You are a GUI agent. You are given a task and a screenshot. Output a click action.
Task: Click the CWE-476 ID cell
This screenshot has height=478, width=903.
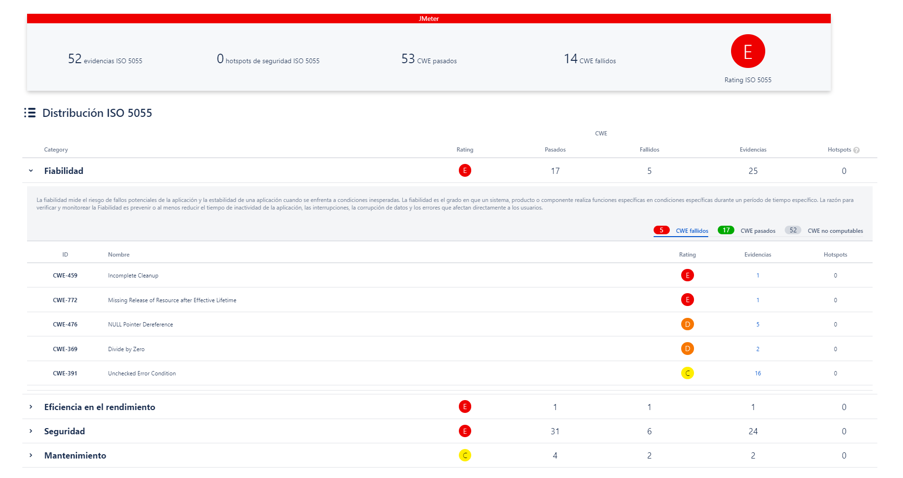coord(65,325)
